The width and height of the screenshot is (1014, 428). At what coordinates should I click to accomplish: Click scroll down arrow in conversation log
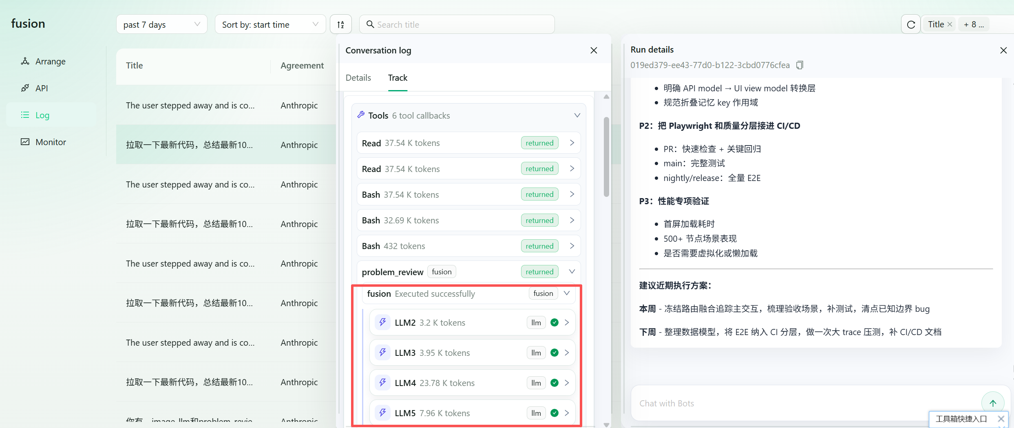click(x=606, y=424)
